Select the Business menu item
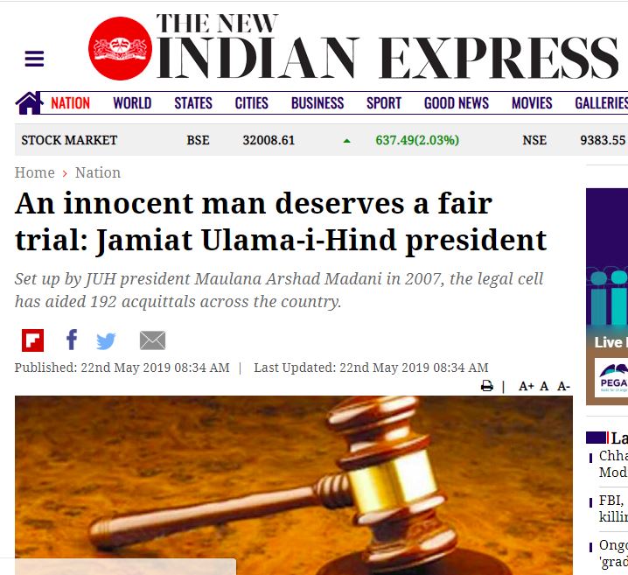Screen dimensions: 628x575 click(x=317, y=103)
